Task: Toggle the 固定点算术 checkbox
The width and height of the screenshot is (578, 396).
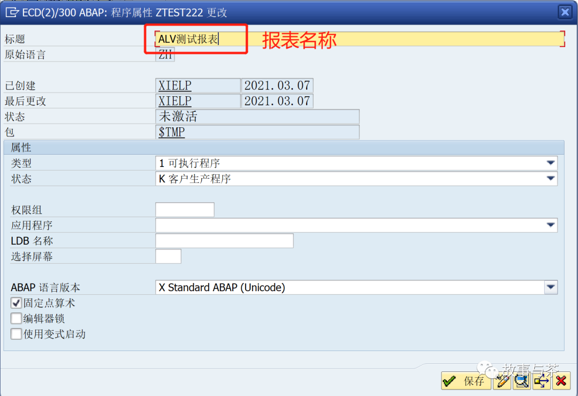Action: (16, 303)
